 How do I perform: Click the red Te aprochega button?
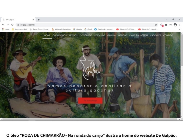click(90, 101)
